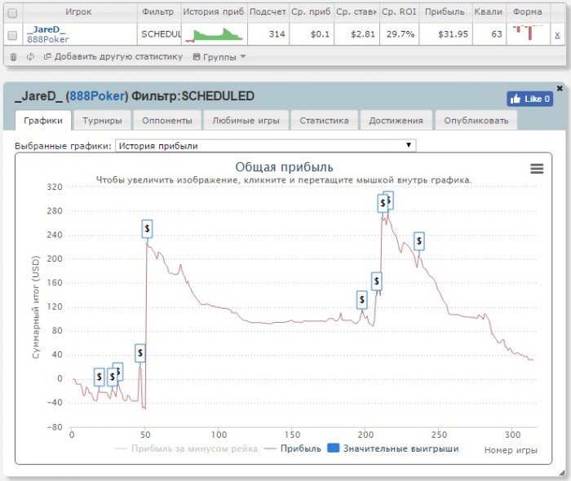This screenshot has height=481, width=571.
Task: Sort by the Фильтр column header
Action: (158, 11)
